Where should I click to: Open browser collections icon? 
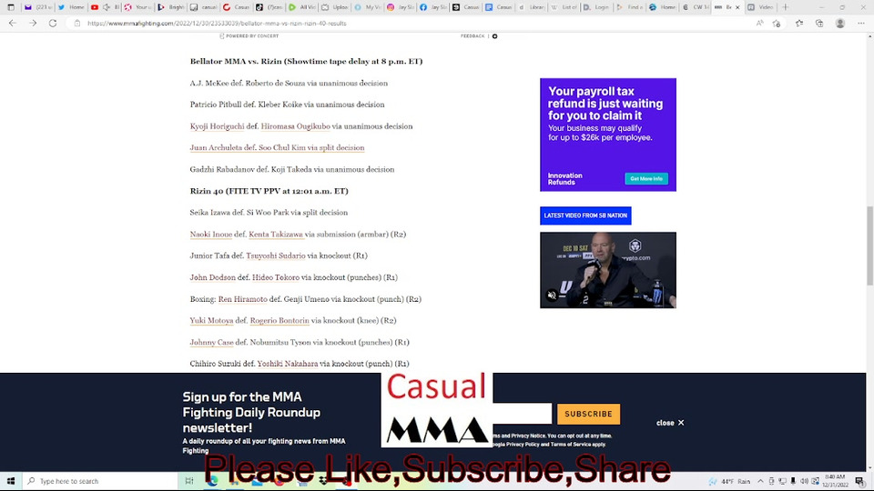(819, 24)
